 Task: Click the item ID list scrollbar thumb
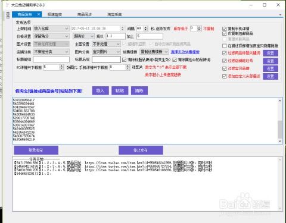tap(279, 130)
